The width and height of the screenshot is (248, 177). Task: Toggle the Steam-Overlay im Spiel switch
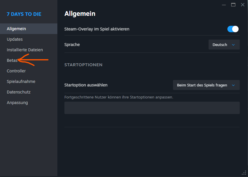pyautogui.click(x=233, y=29)
